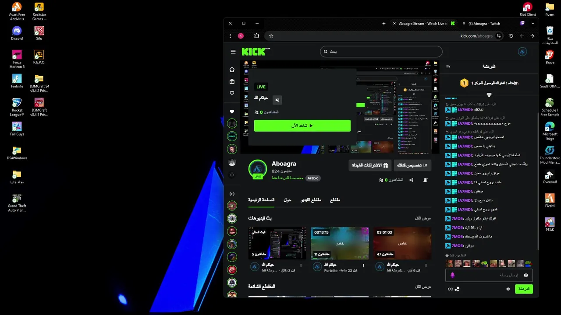This screenshot has height=315, width=561.
Task: Open browser extensions puzzle icon
Action: (x=257, y=36)
